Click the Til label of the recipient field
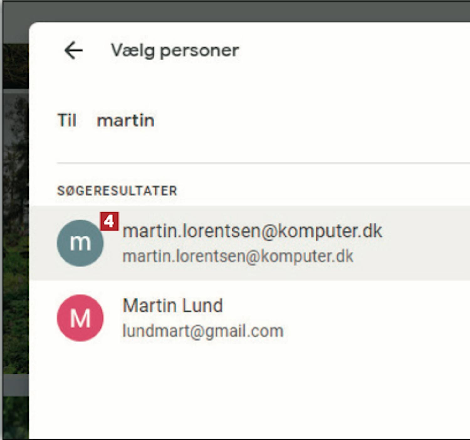Viewport: 470px width, 440px height. 67,120
